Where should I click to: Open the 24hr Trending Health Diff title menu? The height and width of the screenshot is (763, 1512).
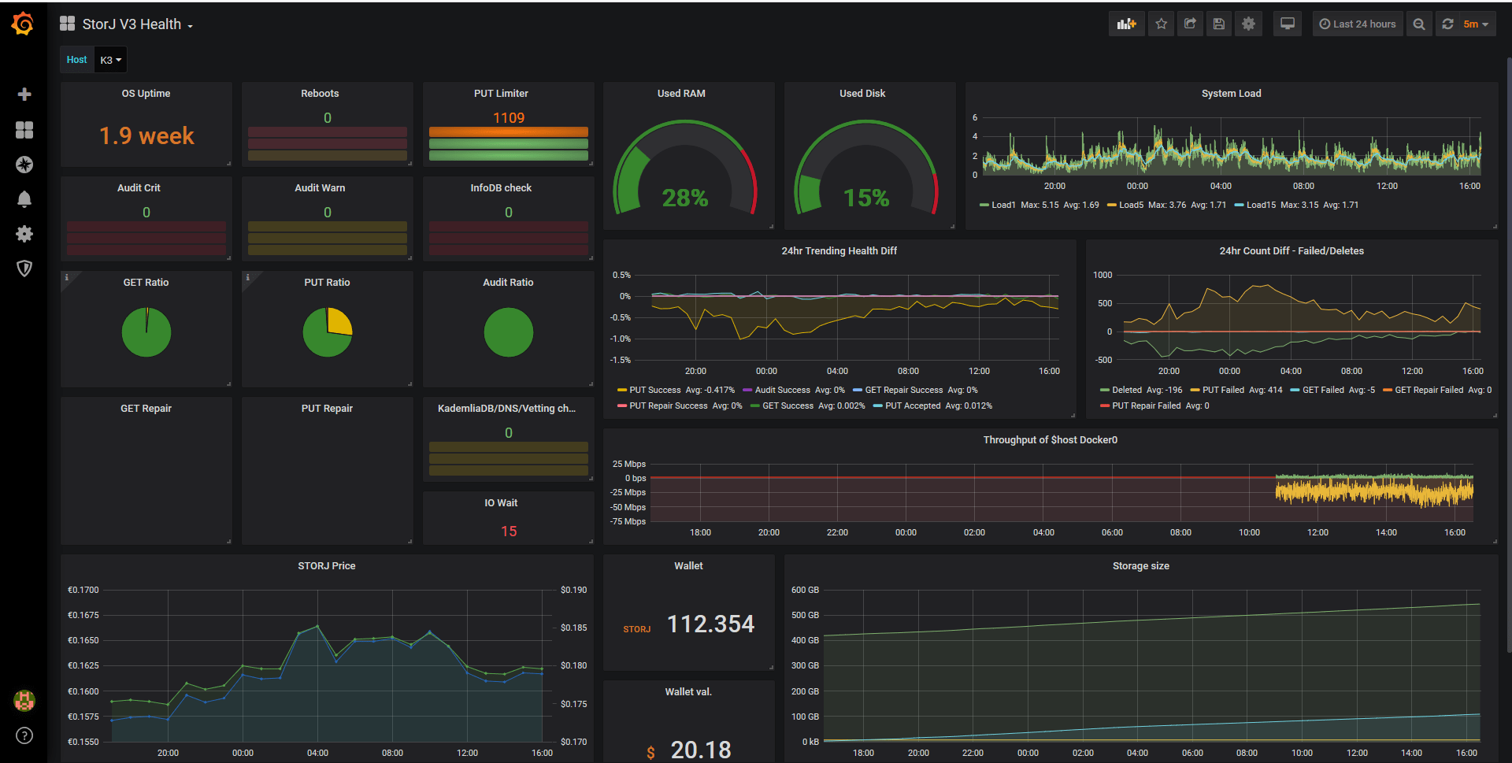tap(839, 251)
